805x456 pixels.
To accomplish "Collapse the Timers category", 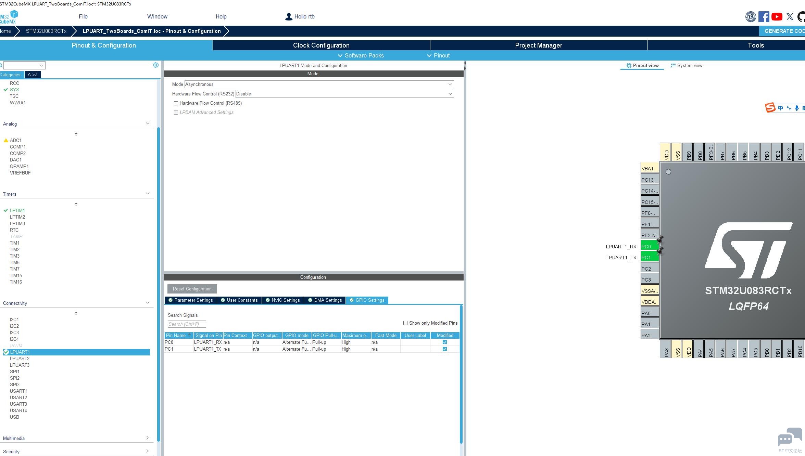I will pyautogui.click(x=148, y=194).
